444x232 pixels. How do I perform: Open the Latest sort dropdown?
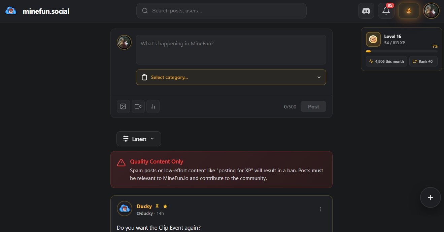point(139,139)
